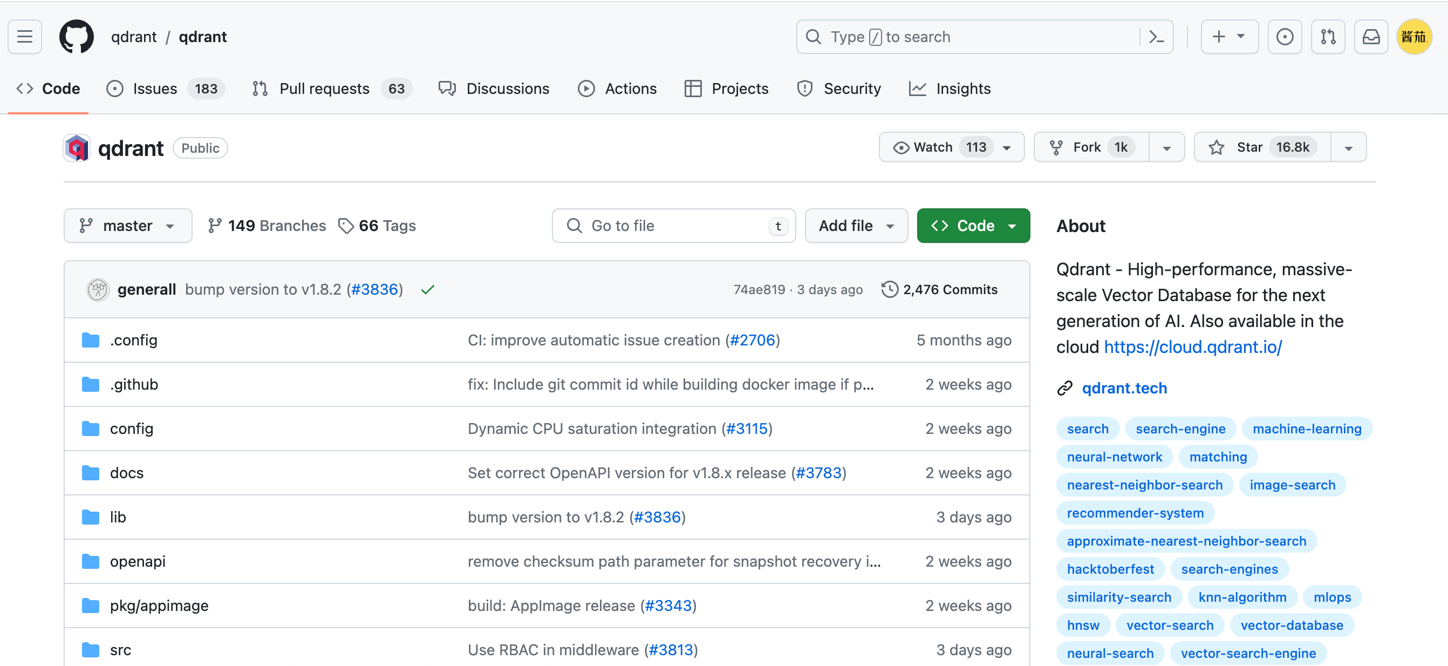The image size is (1448, 666).
Task: Open the notifications inbox icon
Action: click(1371, 37)
